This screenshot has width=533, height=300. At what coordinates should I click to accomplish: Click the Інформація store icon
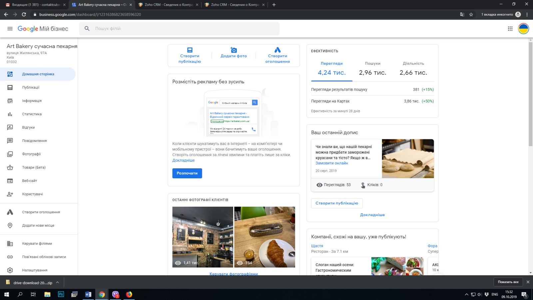[10, 101]
